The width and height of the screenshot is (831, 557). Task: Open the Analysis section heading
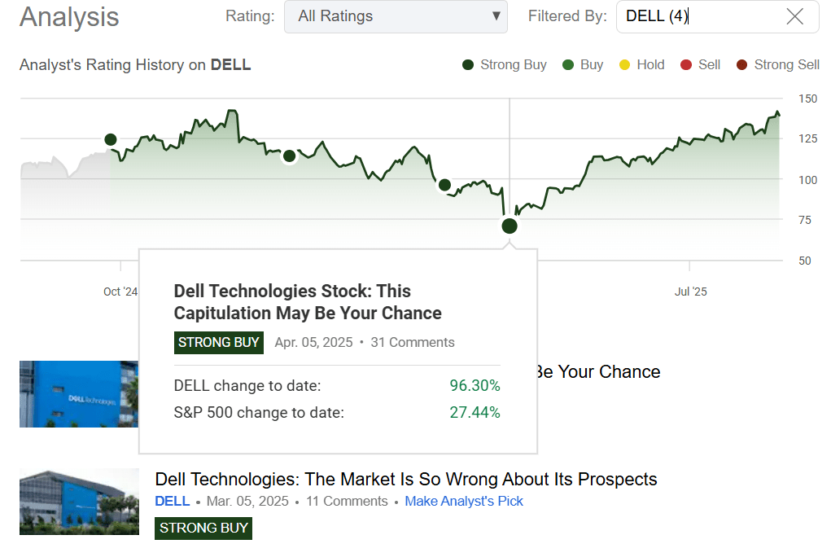pos(68,17)
